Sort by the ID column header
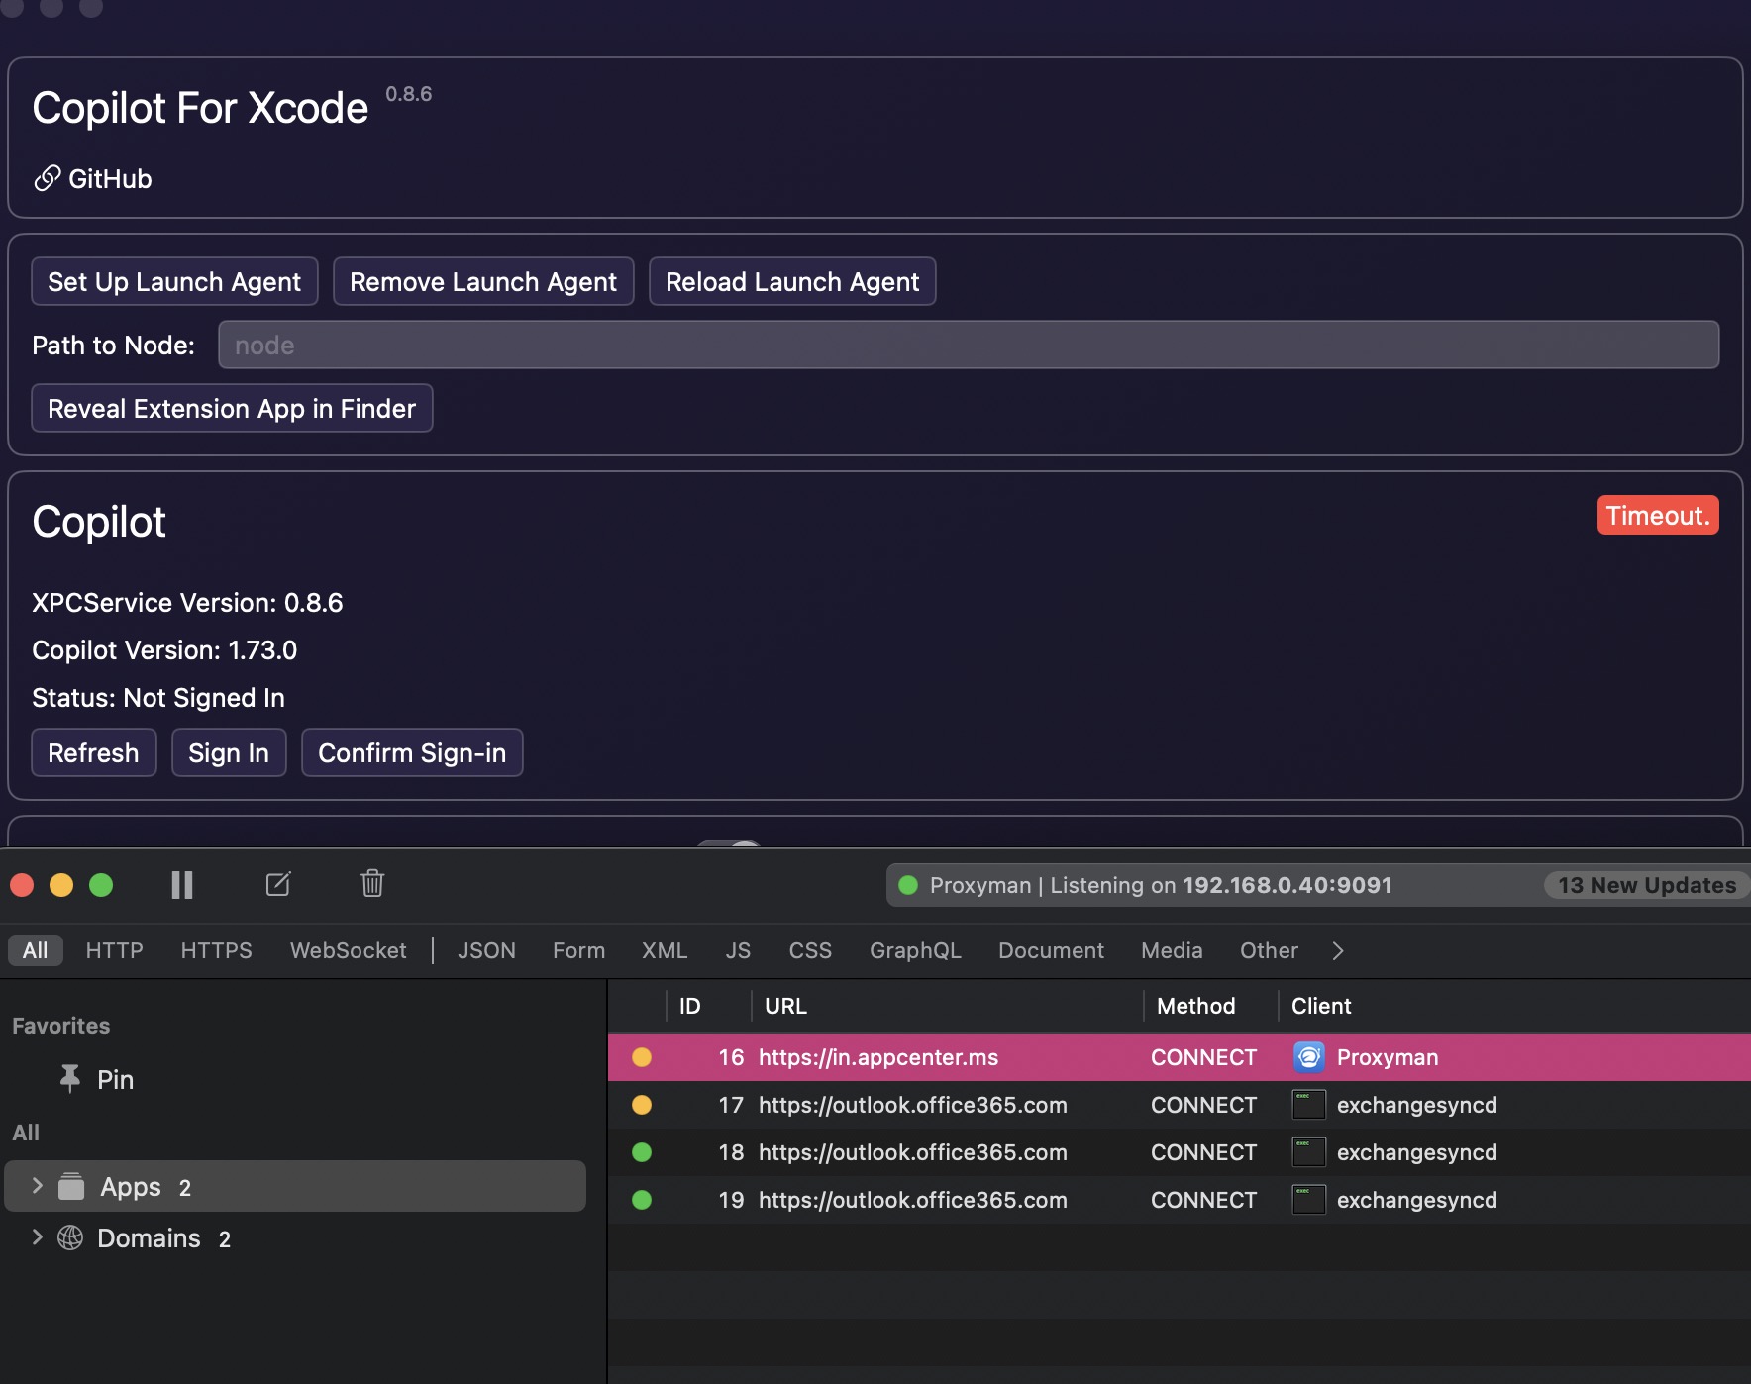 (690, 1006)
